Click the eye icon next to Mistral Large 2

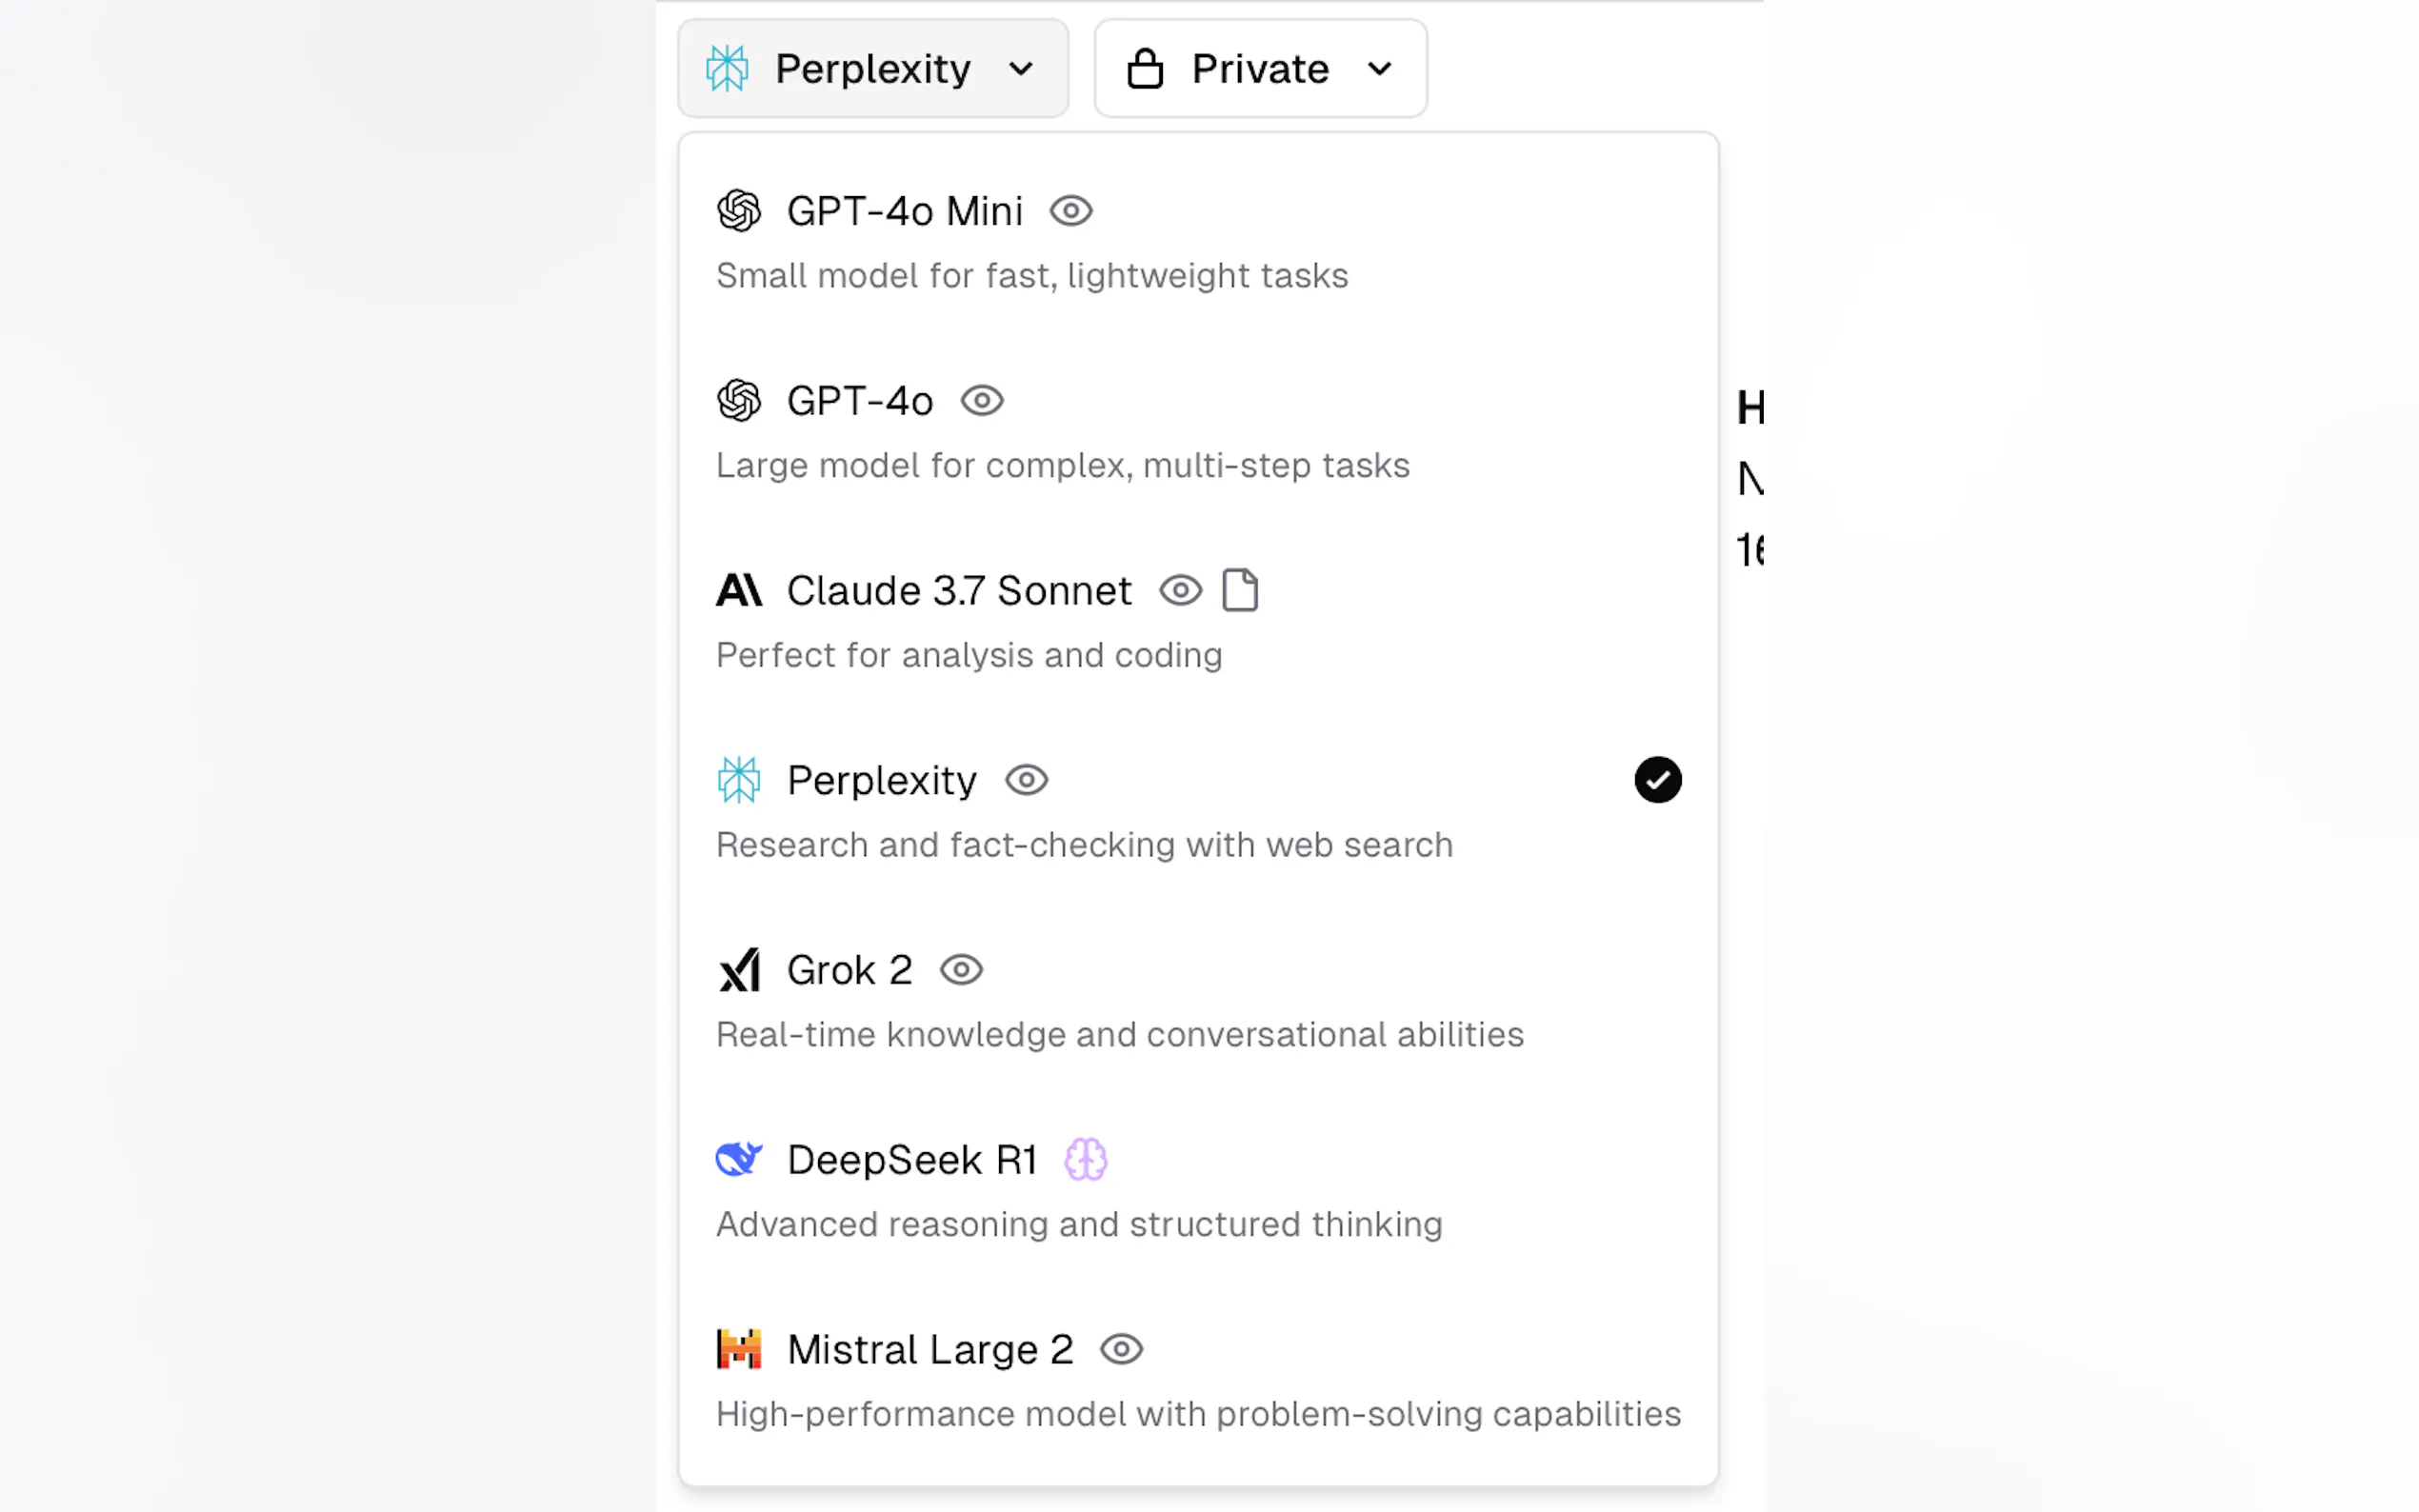coord(1121,1349)
